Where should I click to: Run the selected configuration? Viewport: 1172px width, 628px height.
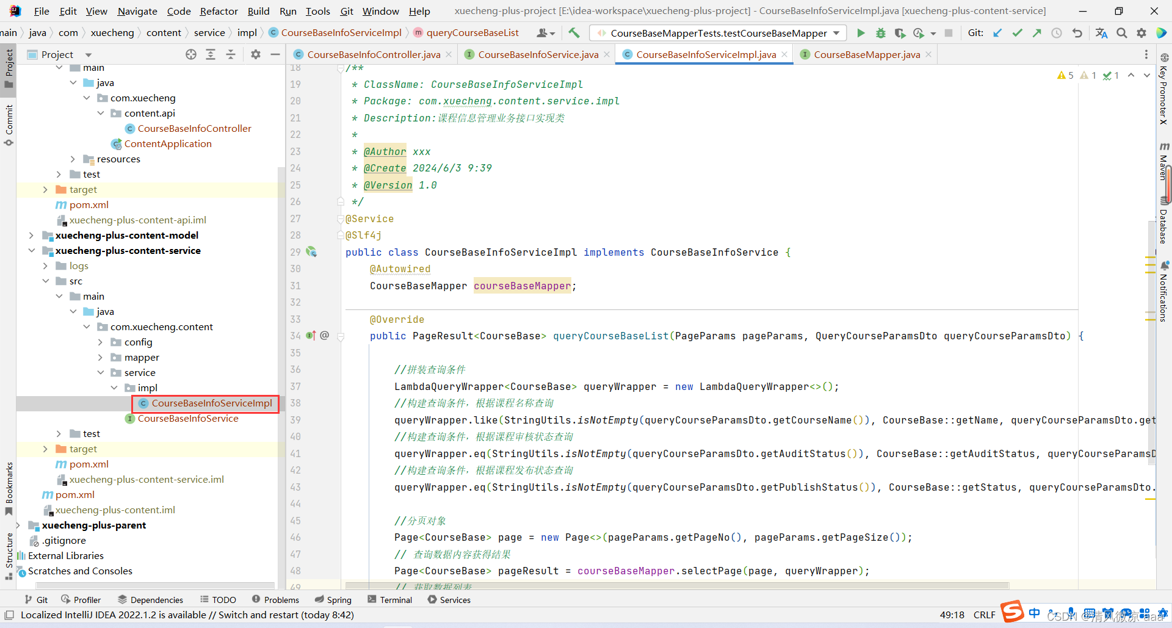click(x=861, y=33)
